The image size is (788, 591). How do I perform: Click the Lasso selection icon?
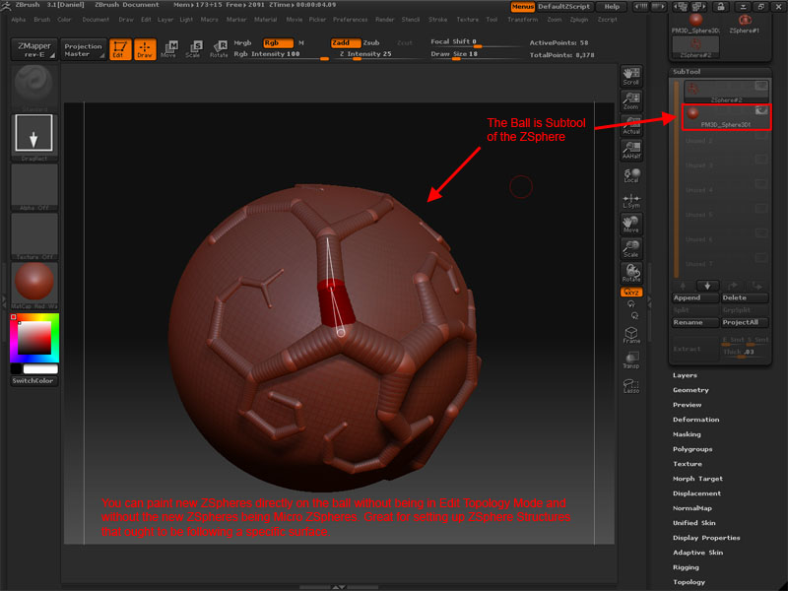(x=631, y=386)
